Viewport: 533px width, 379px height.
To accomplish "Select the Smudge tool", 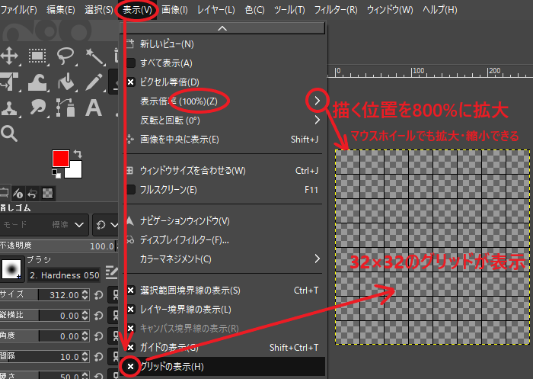I will (x=38, y=108).
